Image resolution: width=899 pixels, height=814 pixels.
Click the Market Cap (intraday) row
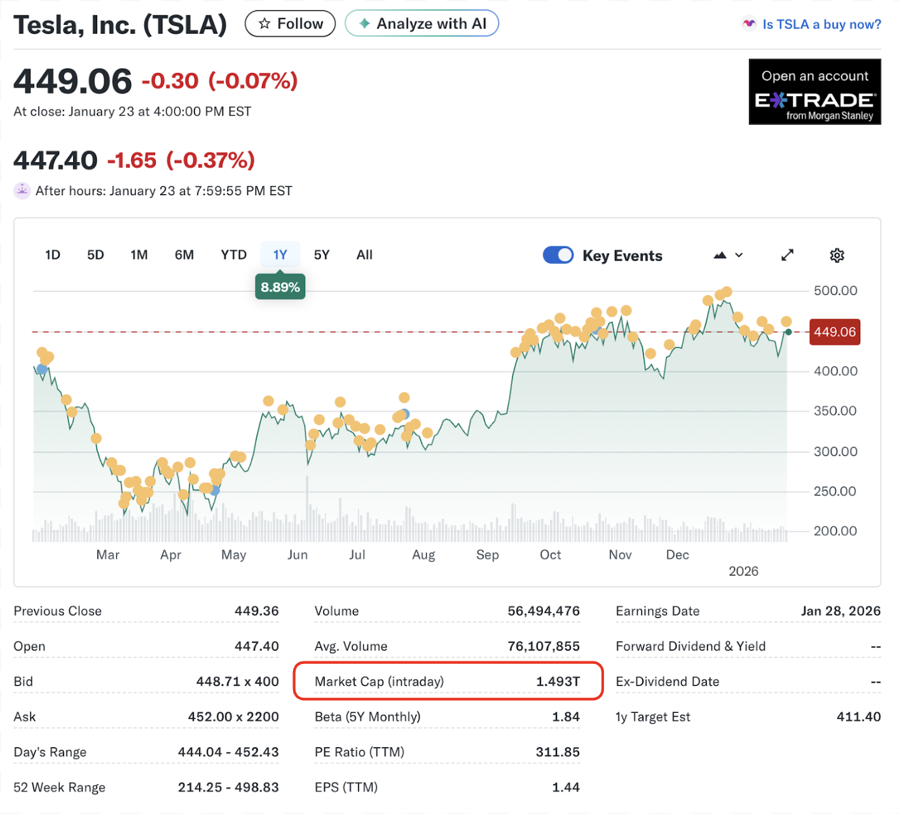[447, 682]
